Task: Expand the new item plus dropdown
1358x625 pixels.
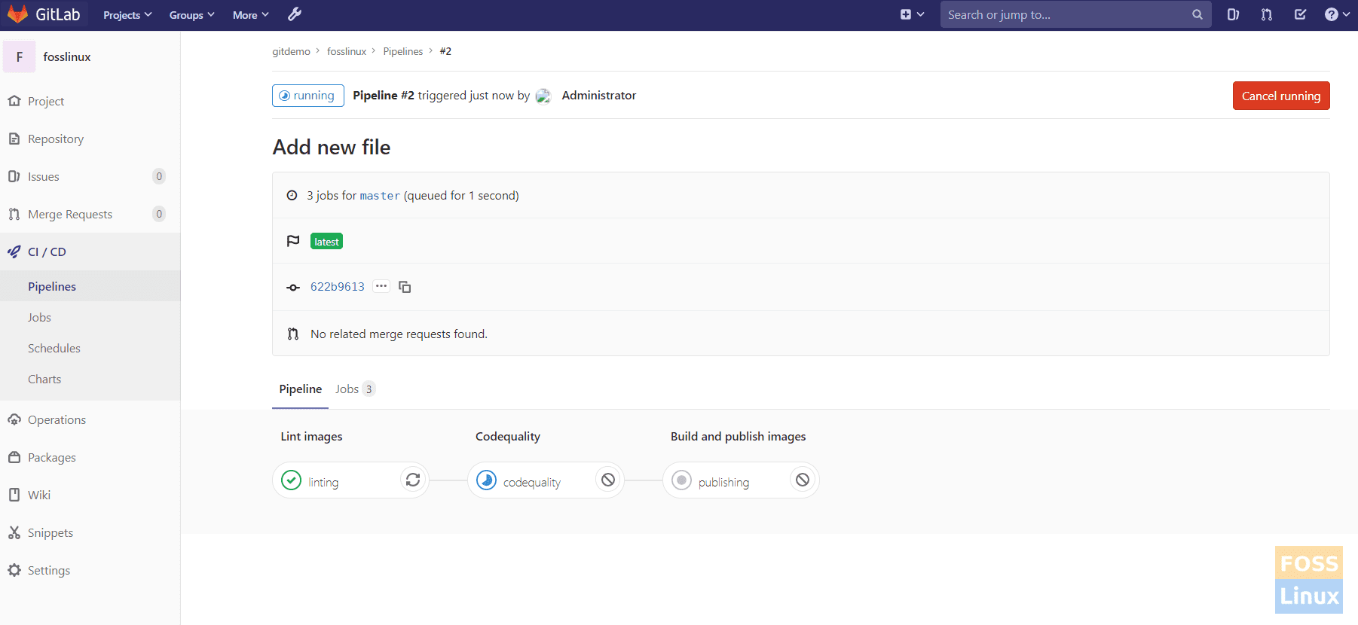Action: pyautogui.click(x=912, y=14)
